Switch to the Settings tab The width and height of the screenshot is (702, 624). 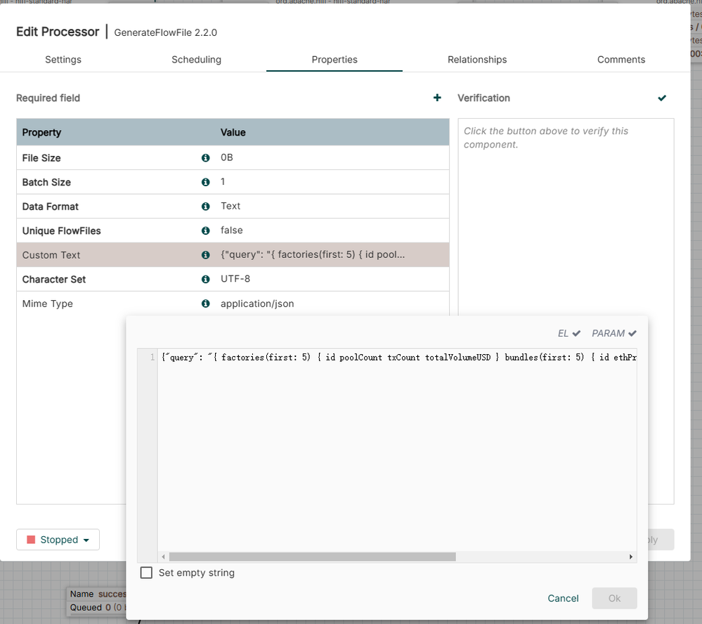[x=63, y=60]
